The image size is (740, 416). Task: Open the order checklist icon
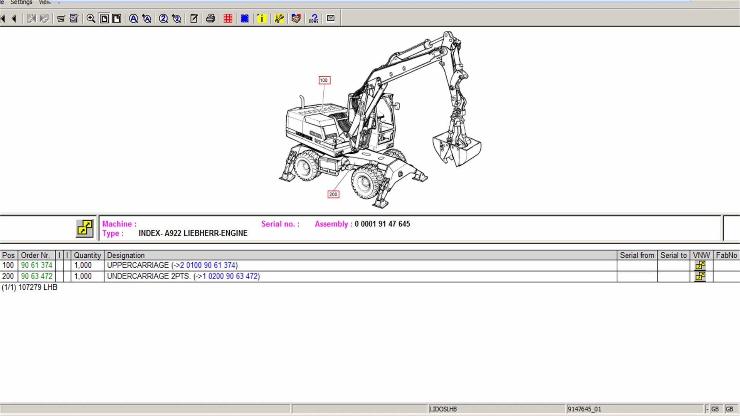(74, 18)
